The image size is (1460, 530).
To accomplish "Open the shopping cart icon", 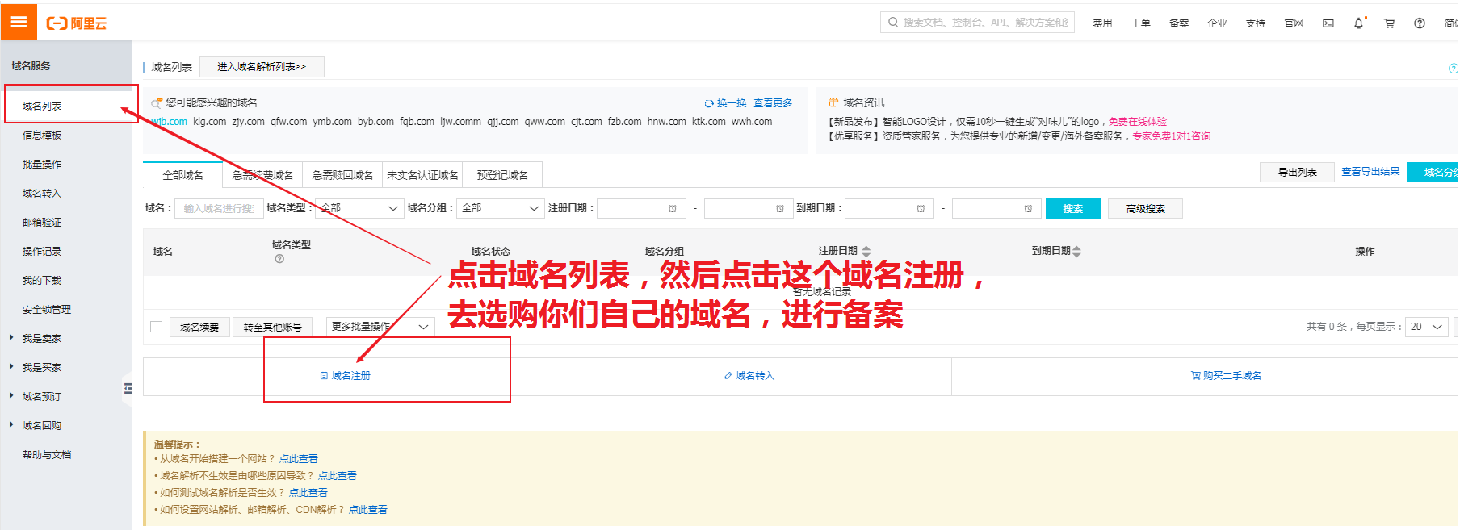I will pyautogui.click(x=1389, y=23).
